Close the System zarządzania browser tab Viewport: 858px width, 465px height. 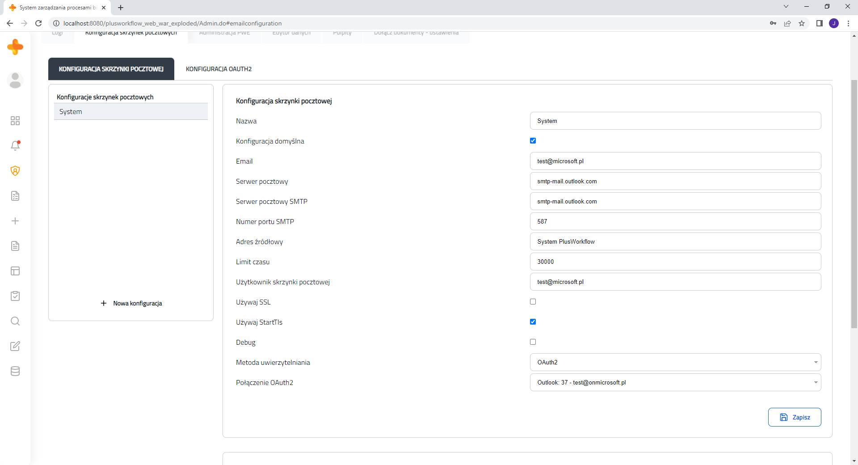(104, 8)
